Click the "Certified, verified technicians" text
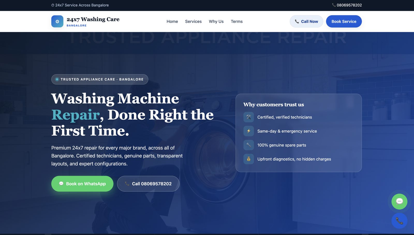Image resolution: width=414 pixels, height=235 pixels. pyautogui.click(x=285, y=117)
